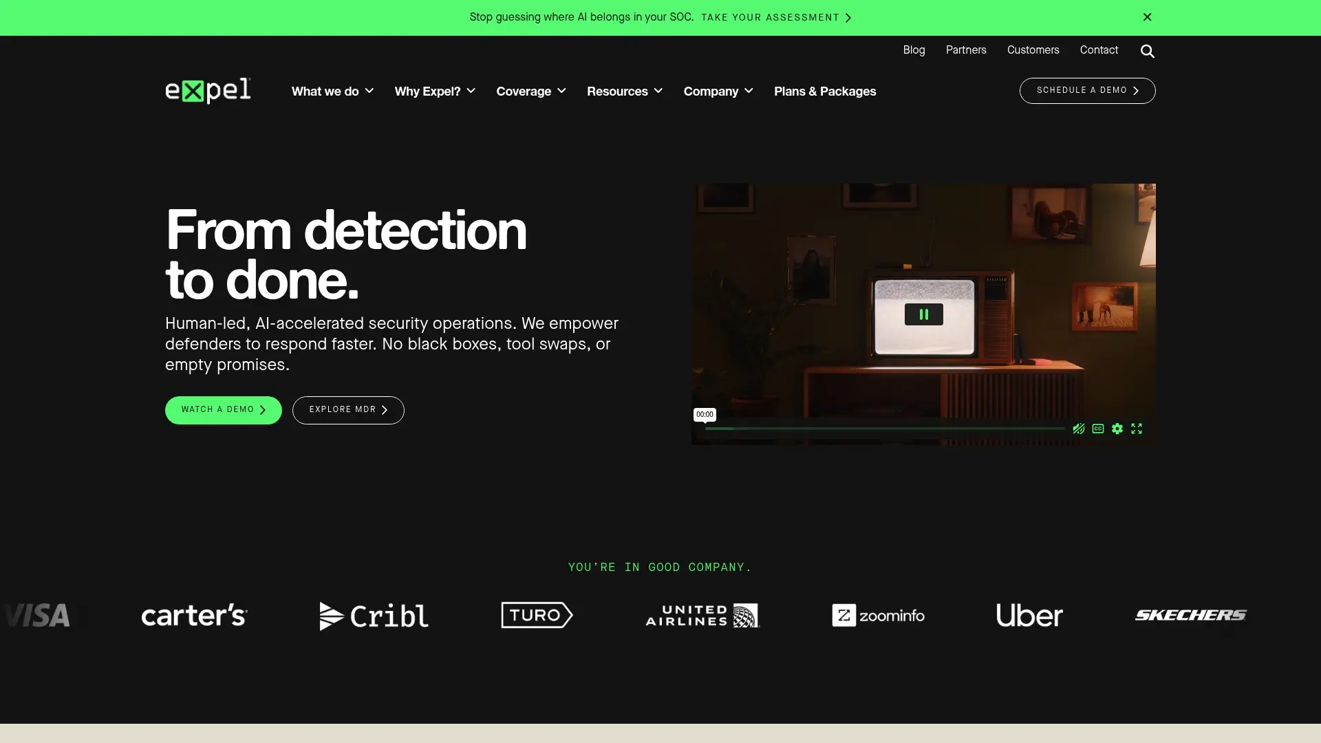Image resolution: width=1321 pixels, height=743 pixels.
Task: Expand the Resources menu
Action: [625, 91]
